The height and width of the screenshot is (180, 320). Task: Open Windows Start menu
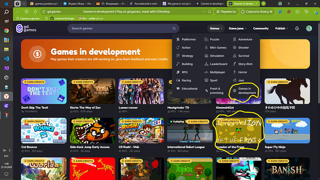[x=6, y=4]
